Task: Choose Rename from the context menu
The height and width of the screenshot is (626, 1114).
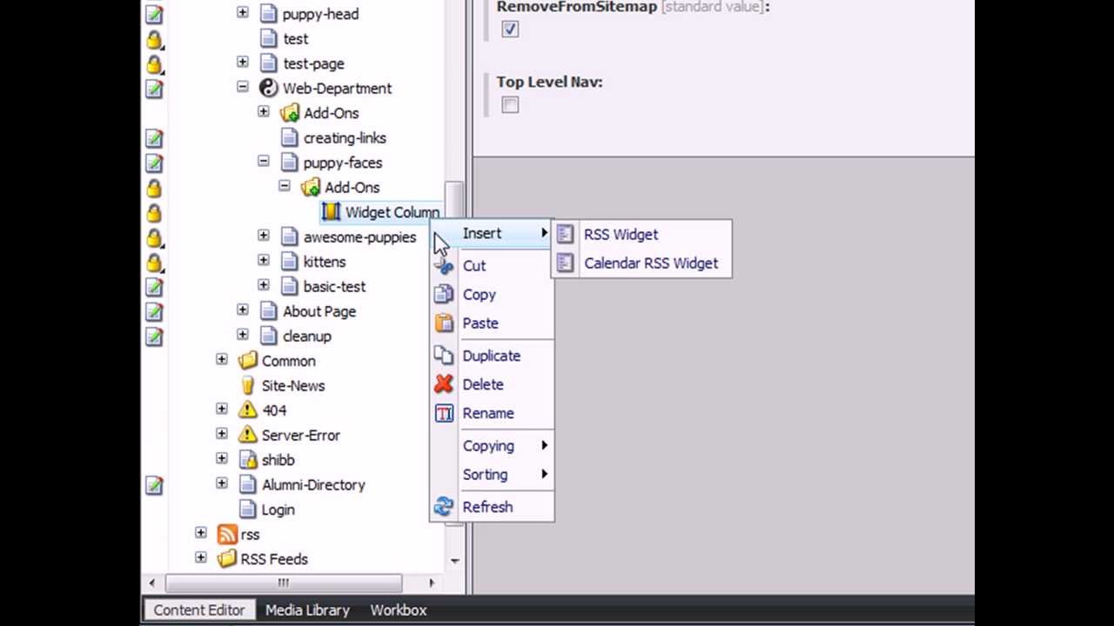Action: click(492, 413)
